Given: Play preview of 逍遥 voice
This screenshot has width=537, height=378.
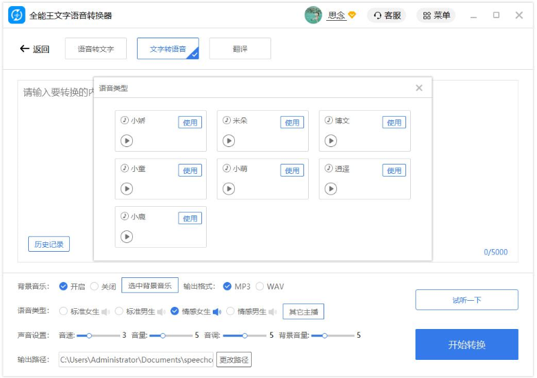Looking at the screenshot, I should click(331, 189).
